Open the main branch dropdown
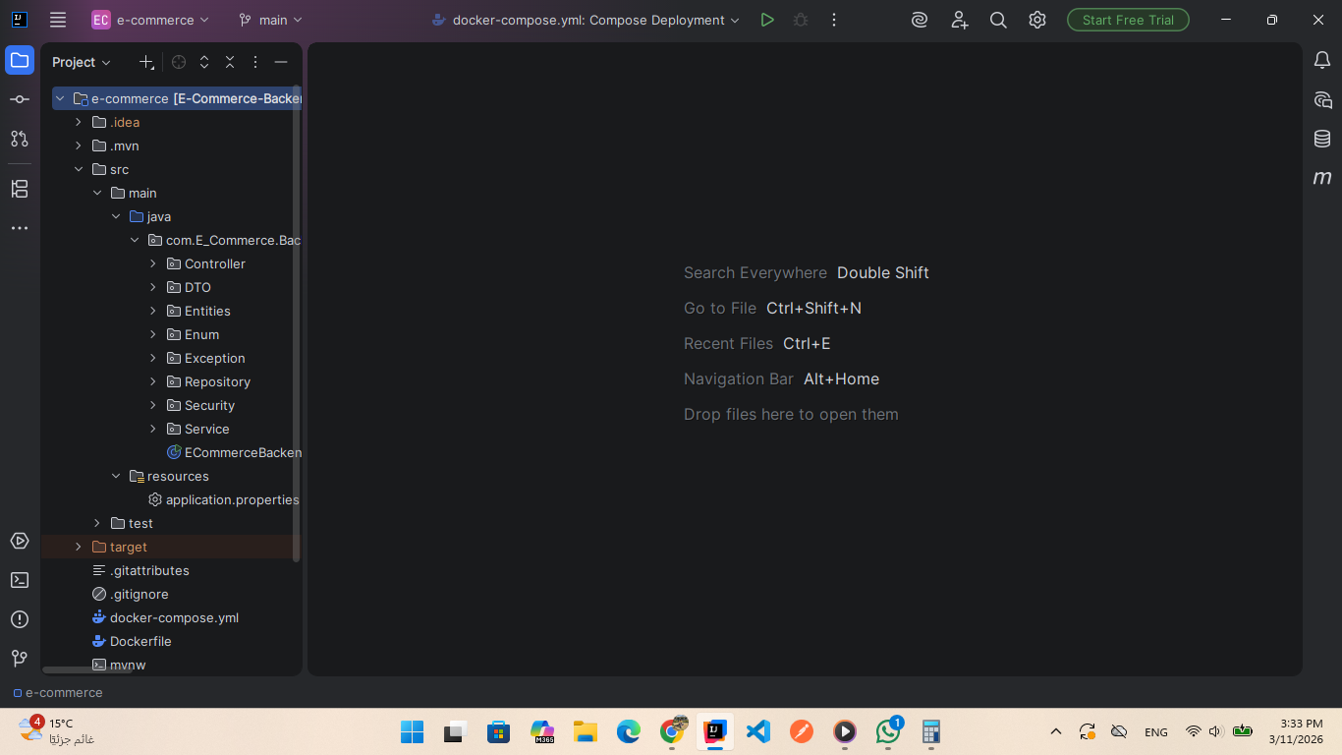The width and height of the screenshot is (1342, 755). click(271, 20)
